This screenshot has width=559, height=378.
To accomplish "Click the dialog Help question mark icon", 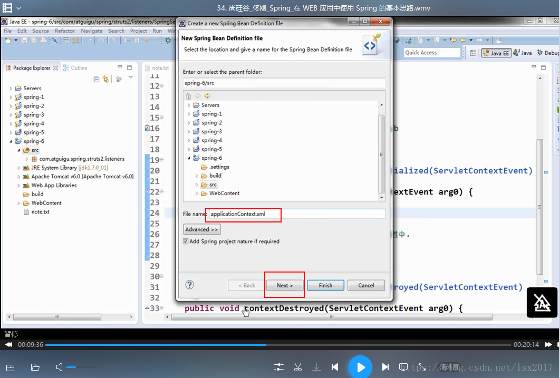I will (190, 285).
